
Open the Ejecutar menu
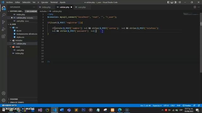45,2
